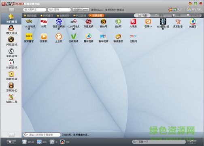Image resolution: width=204 pixels, height=146 pixels.
Task: Open the 芒果tv icon
Action: (x=148, y=22)
